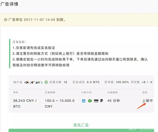
Task: Open the 修改广告 link
Action: [81, 125]
